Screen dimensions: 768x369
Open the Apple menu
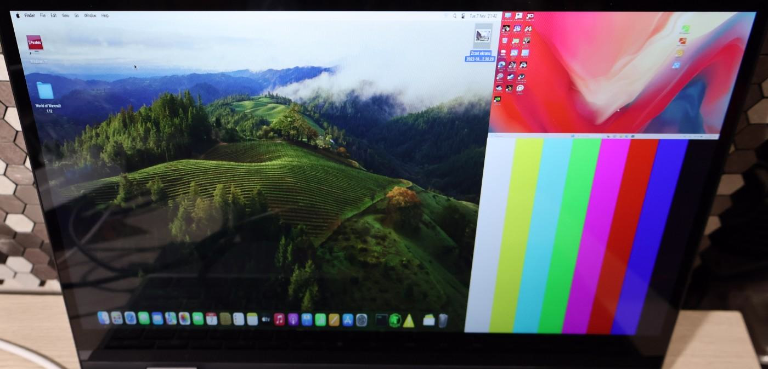pyautogui.click(x=18, y=15)
